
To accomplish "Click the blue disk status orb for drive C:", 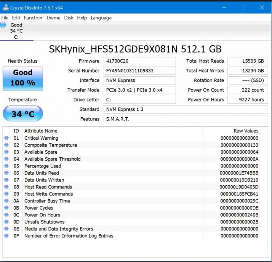I will (3, 25).
